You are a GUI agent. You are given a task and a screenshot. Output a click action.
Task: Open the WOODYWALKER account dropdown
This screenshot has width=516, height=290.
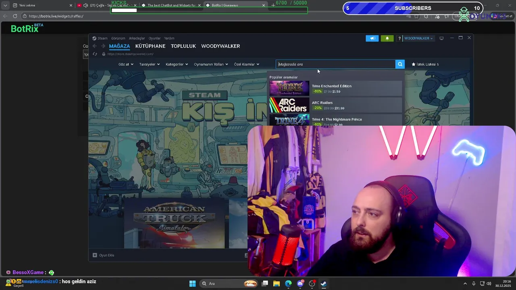[418, 38]
